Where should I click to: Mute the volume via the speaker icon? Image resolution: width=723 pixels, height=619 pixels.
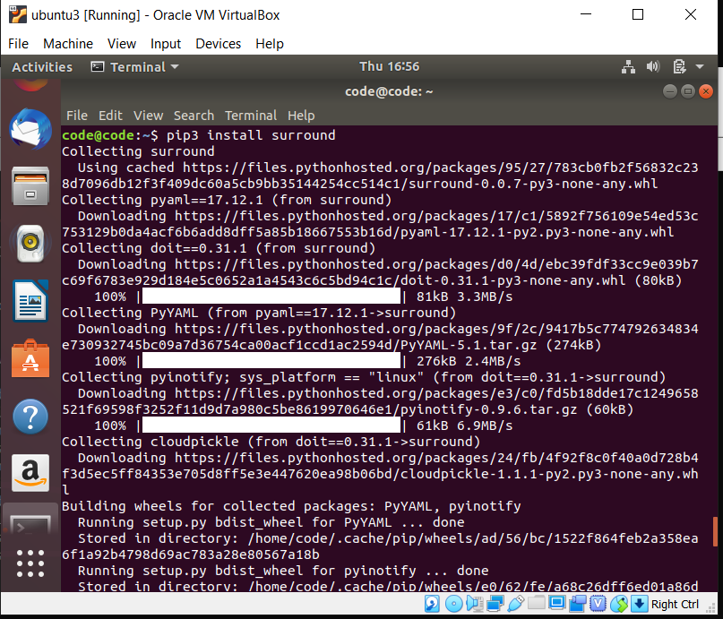pos(653,66)
